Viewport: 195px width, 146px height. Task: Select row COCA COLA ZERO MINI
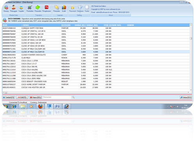96,79
